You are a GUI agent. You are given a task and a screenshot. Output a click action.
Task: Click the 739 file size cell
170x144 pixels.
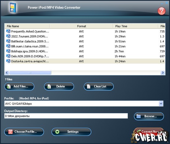162,51
